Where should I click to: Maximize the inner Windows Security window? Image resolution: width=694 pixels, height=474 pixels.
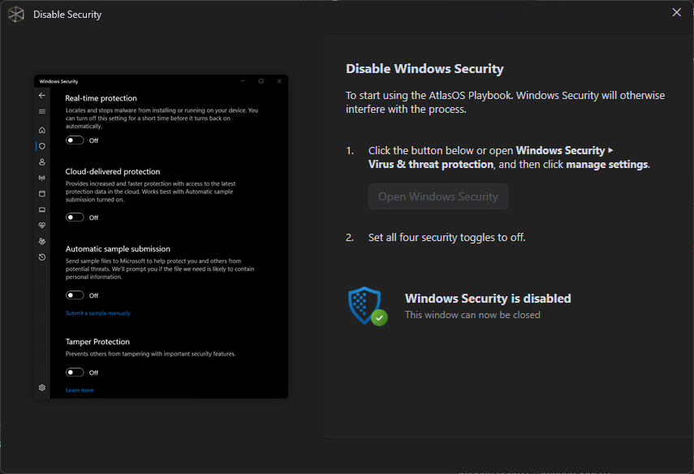tap(261, 81)
